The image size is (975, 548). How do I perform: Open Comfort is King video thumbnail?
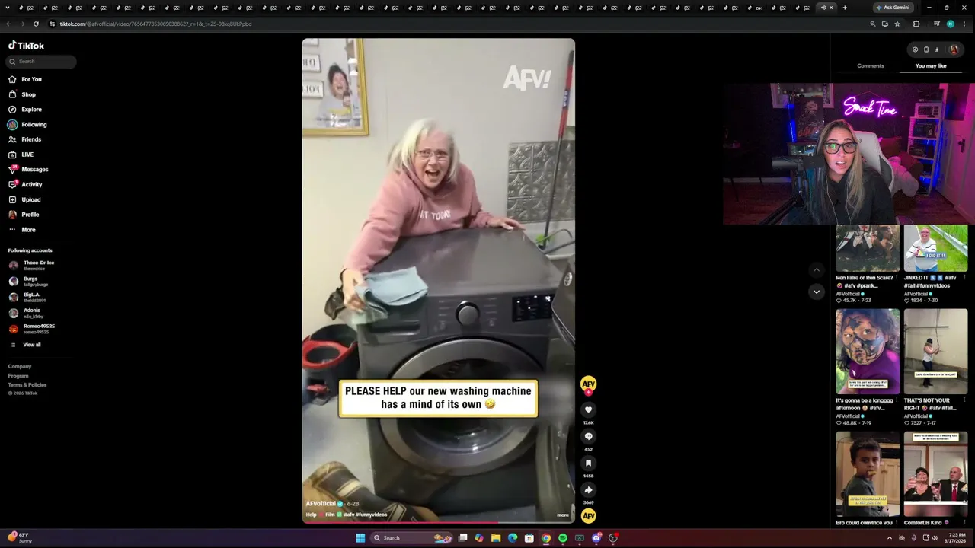coord(935,474)
